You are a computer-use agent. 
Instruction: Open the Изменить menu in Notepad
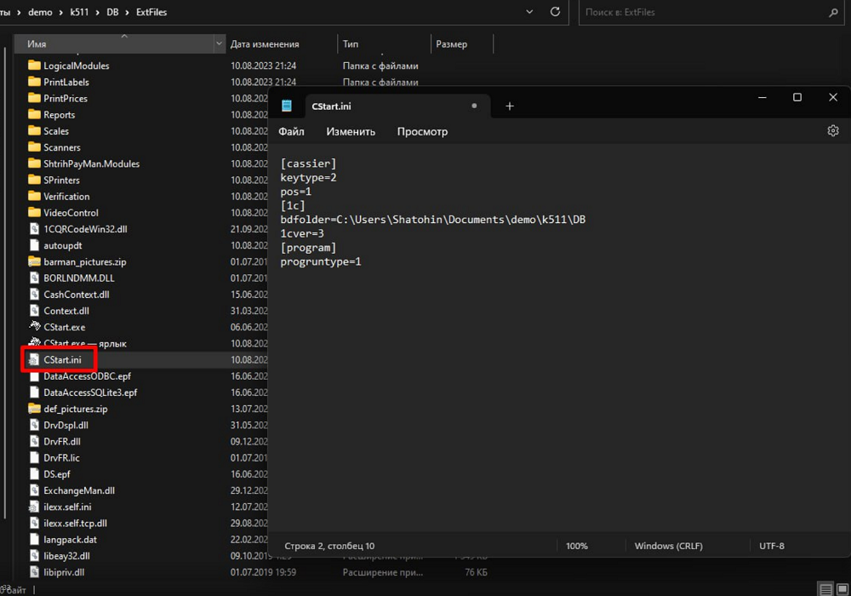tap(351, 131)
